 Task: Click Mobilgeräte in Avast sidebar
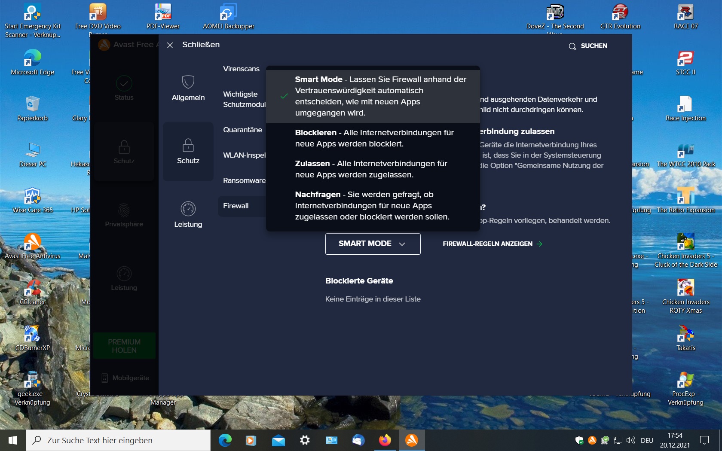(125, 378)
